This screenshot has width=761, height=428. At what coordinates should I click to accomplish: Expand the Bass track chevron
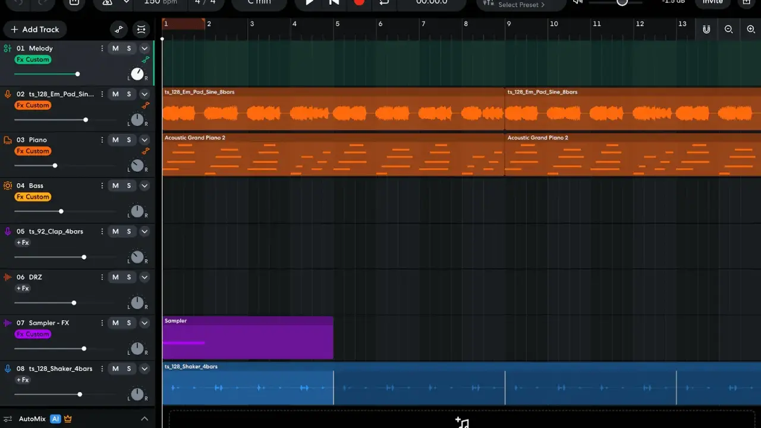[144, 185]
